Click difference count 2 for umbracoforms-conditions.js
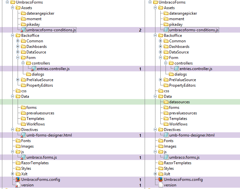The width and height of the screenshot is (240, 189). coord(140,30)
